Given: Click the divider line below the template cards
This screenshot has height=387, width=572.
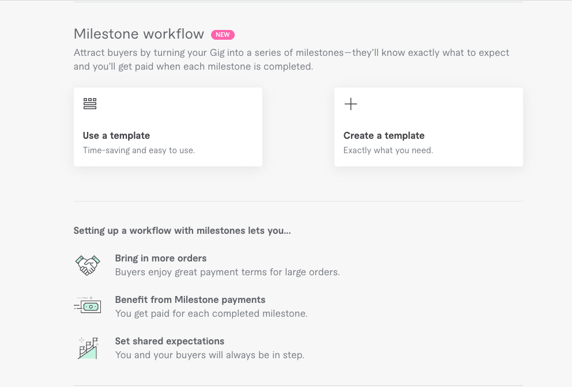Looking at the screenshot, I should click(x=298, y=201).
